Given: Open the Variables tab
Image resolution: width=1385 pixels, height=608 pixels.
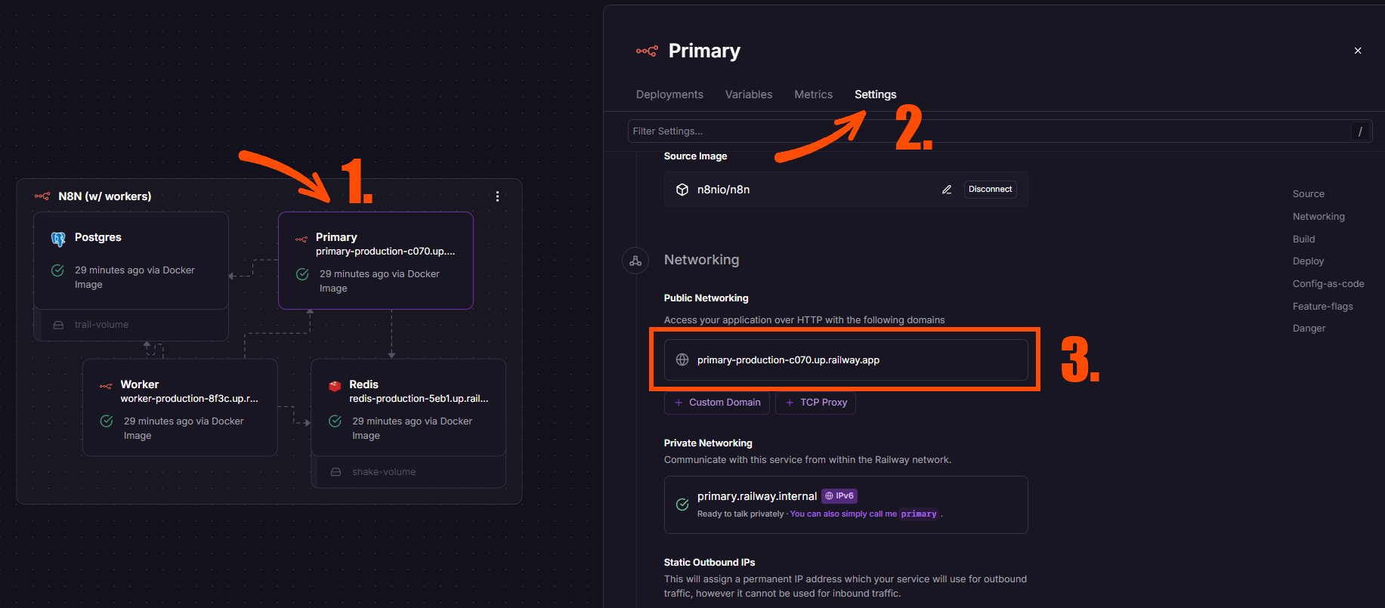Looking at the screenshot, I should [x=749, y=94].
